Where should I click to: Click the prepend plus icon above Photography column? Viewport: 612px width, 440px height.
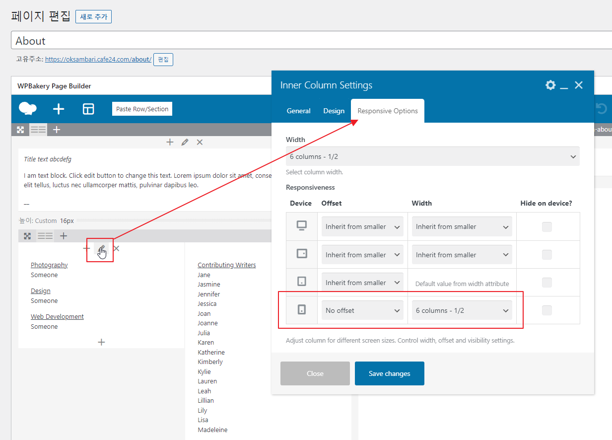86,248
